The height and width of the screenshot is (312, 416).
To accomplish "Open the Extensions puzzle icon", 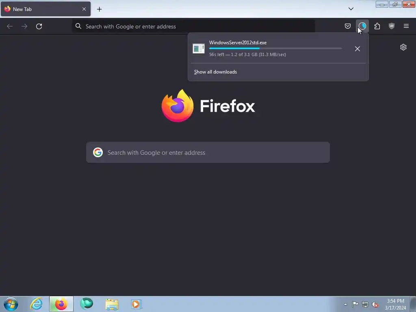I will point(377,26).
